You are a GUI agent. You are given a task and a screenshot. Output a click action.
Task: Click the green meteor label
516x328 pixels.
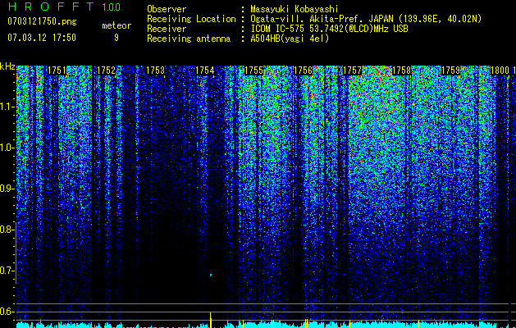(x=116, y=25)
